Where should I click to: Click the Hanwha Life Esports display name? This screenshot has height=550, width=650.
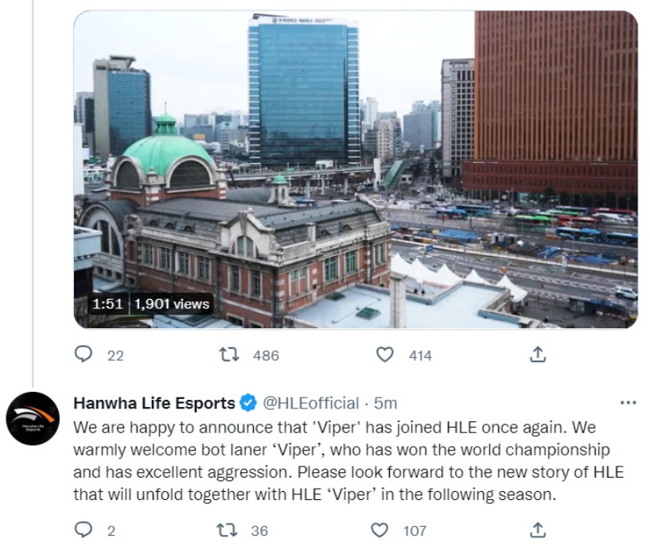coord(154,403)
